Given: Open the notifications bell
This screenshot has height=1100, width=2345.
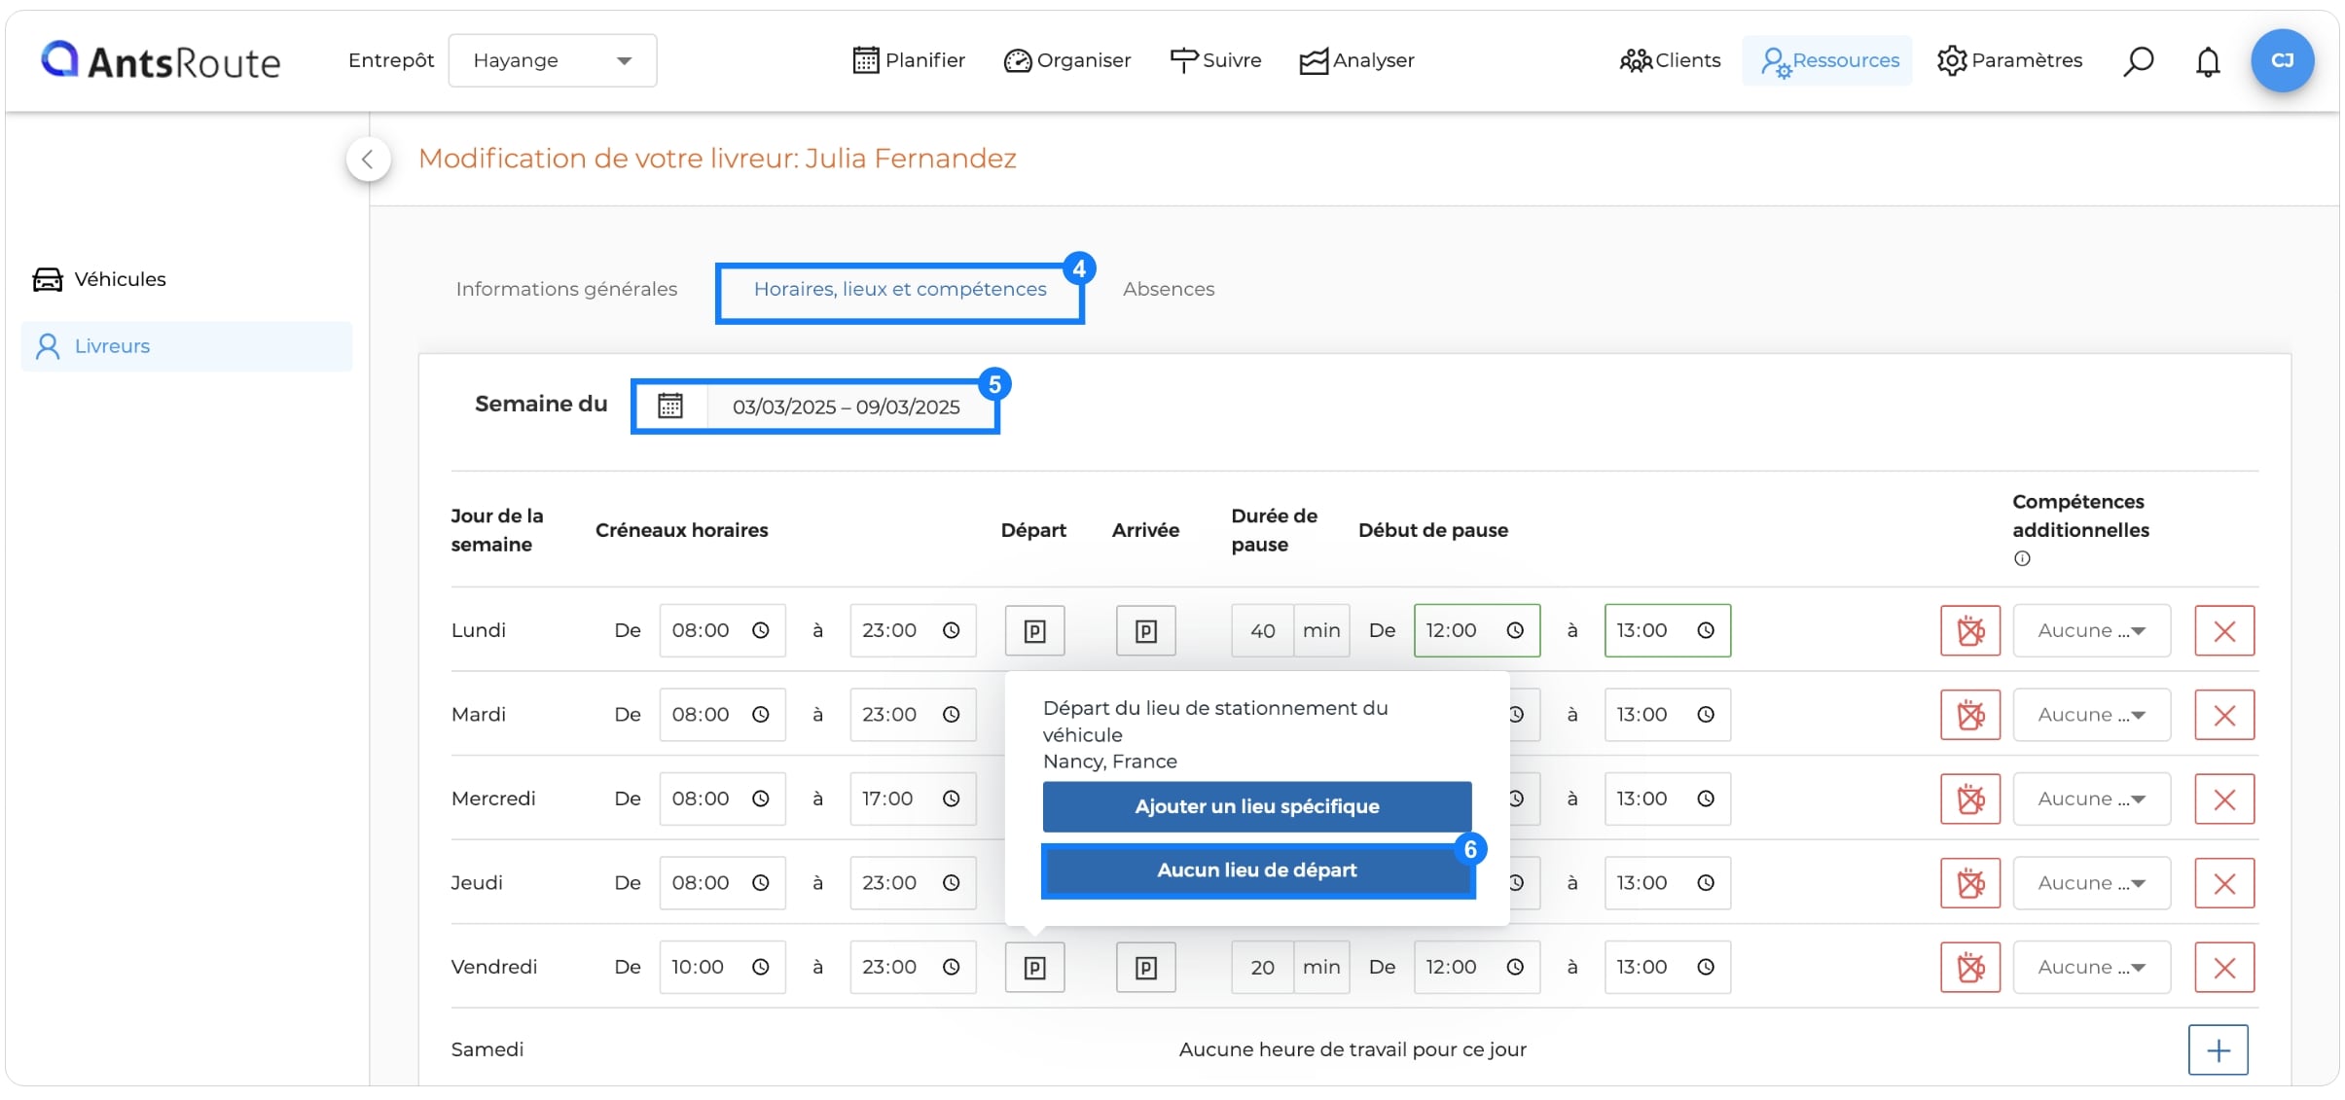Looking at the screenshot, I should (x=2208, y=61).
